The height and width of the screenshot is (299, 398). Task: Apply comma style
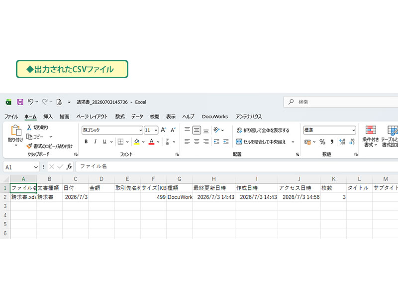[332, 142]
